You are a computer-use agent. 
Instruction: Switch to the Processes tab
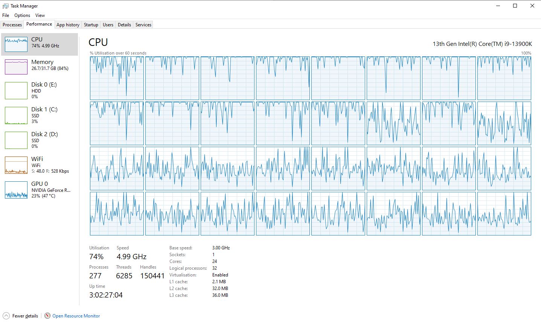tap(12, 24)
